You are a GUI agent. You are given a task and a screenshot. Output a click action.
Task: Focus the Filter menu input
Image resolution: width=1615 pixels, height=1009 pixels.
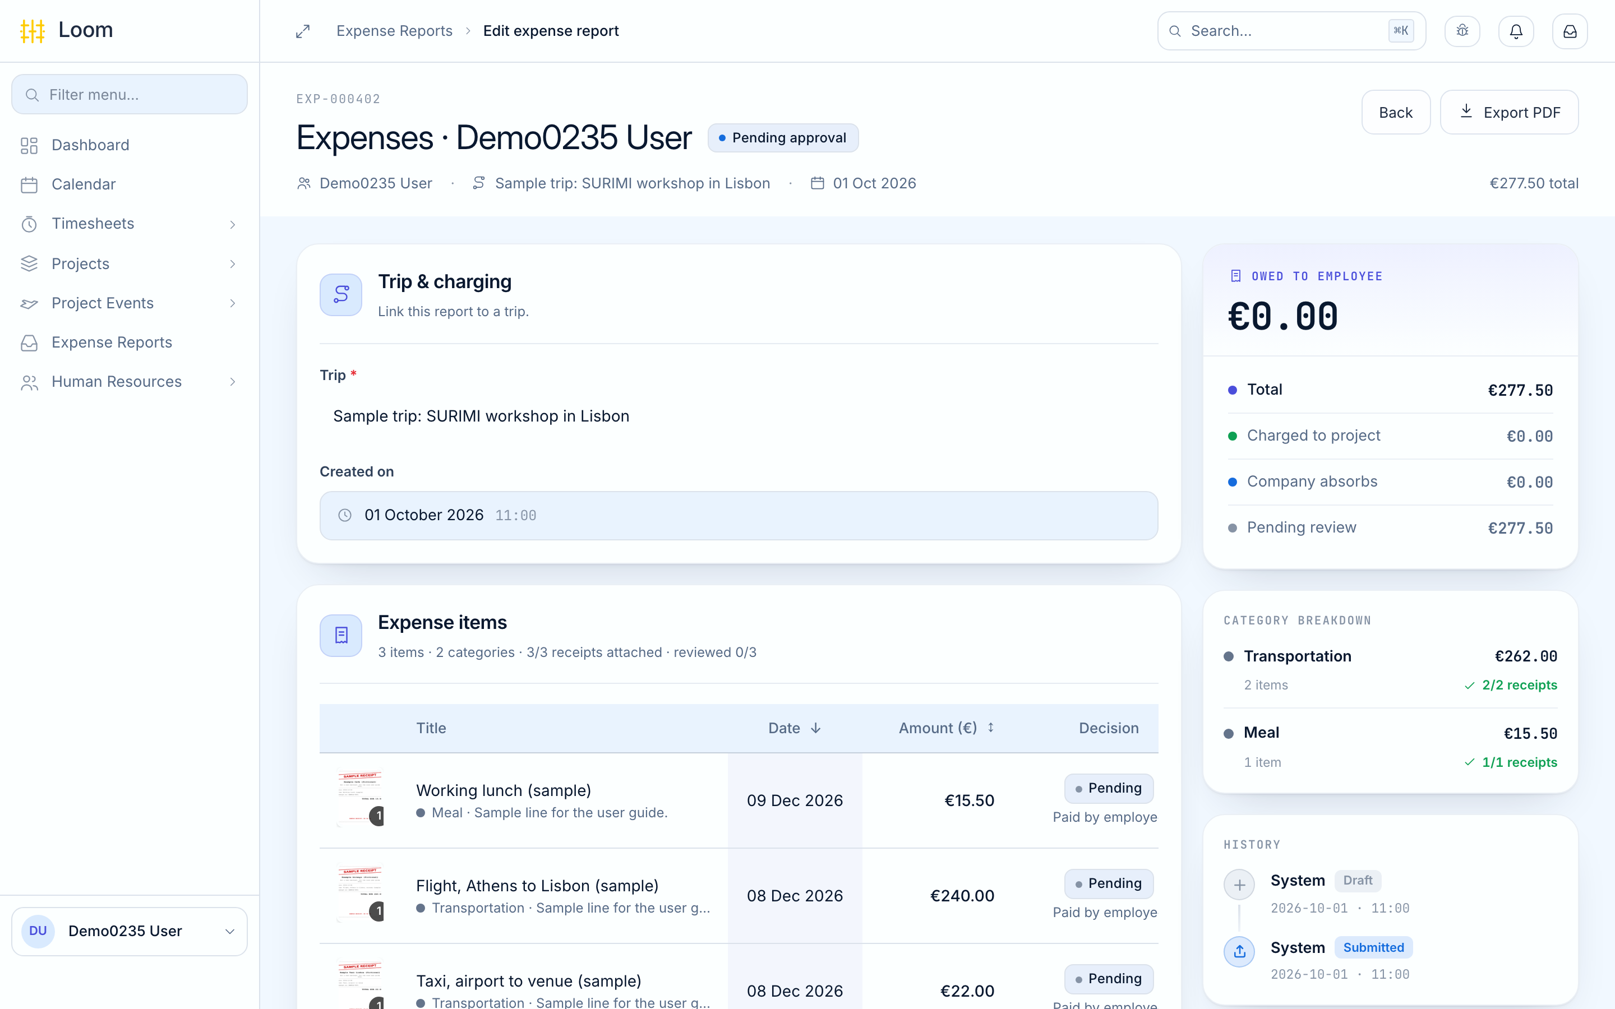click(130, 94)
